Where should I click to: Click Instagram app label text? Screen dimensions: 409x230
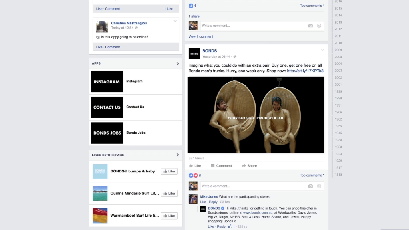pyautogui.click(x=134, y=81)
